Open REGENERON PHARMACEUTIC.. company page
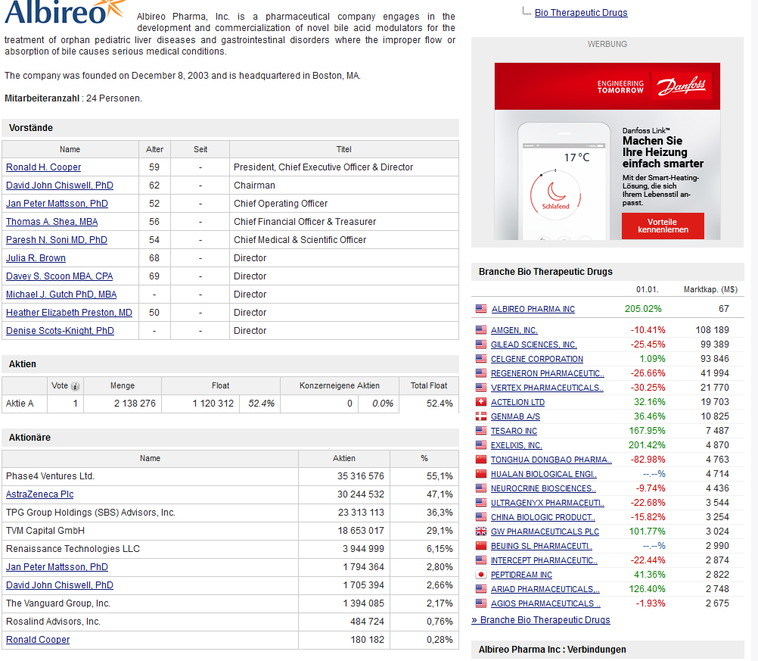 (x=547, y=373)
